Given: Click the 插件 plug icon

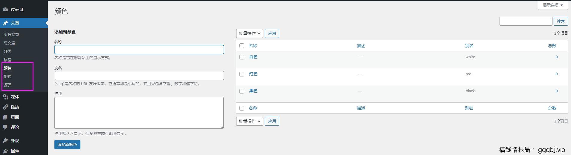Looking at the screenshot, I should (x=5, y=151).
